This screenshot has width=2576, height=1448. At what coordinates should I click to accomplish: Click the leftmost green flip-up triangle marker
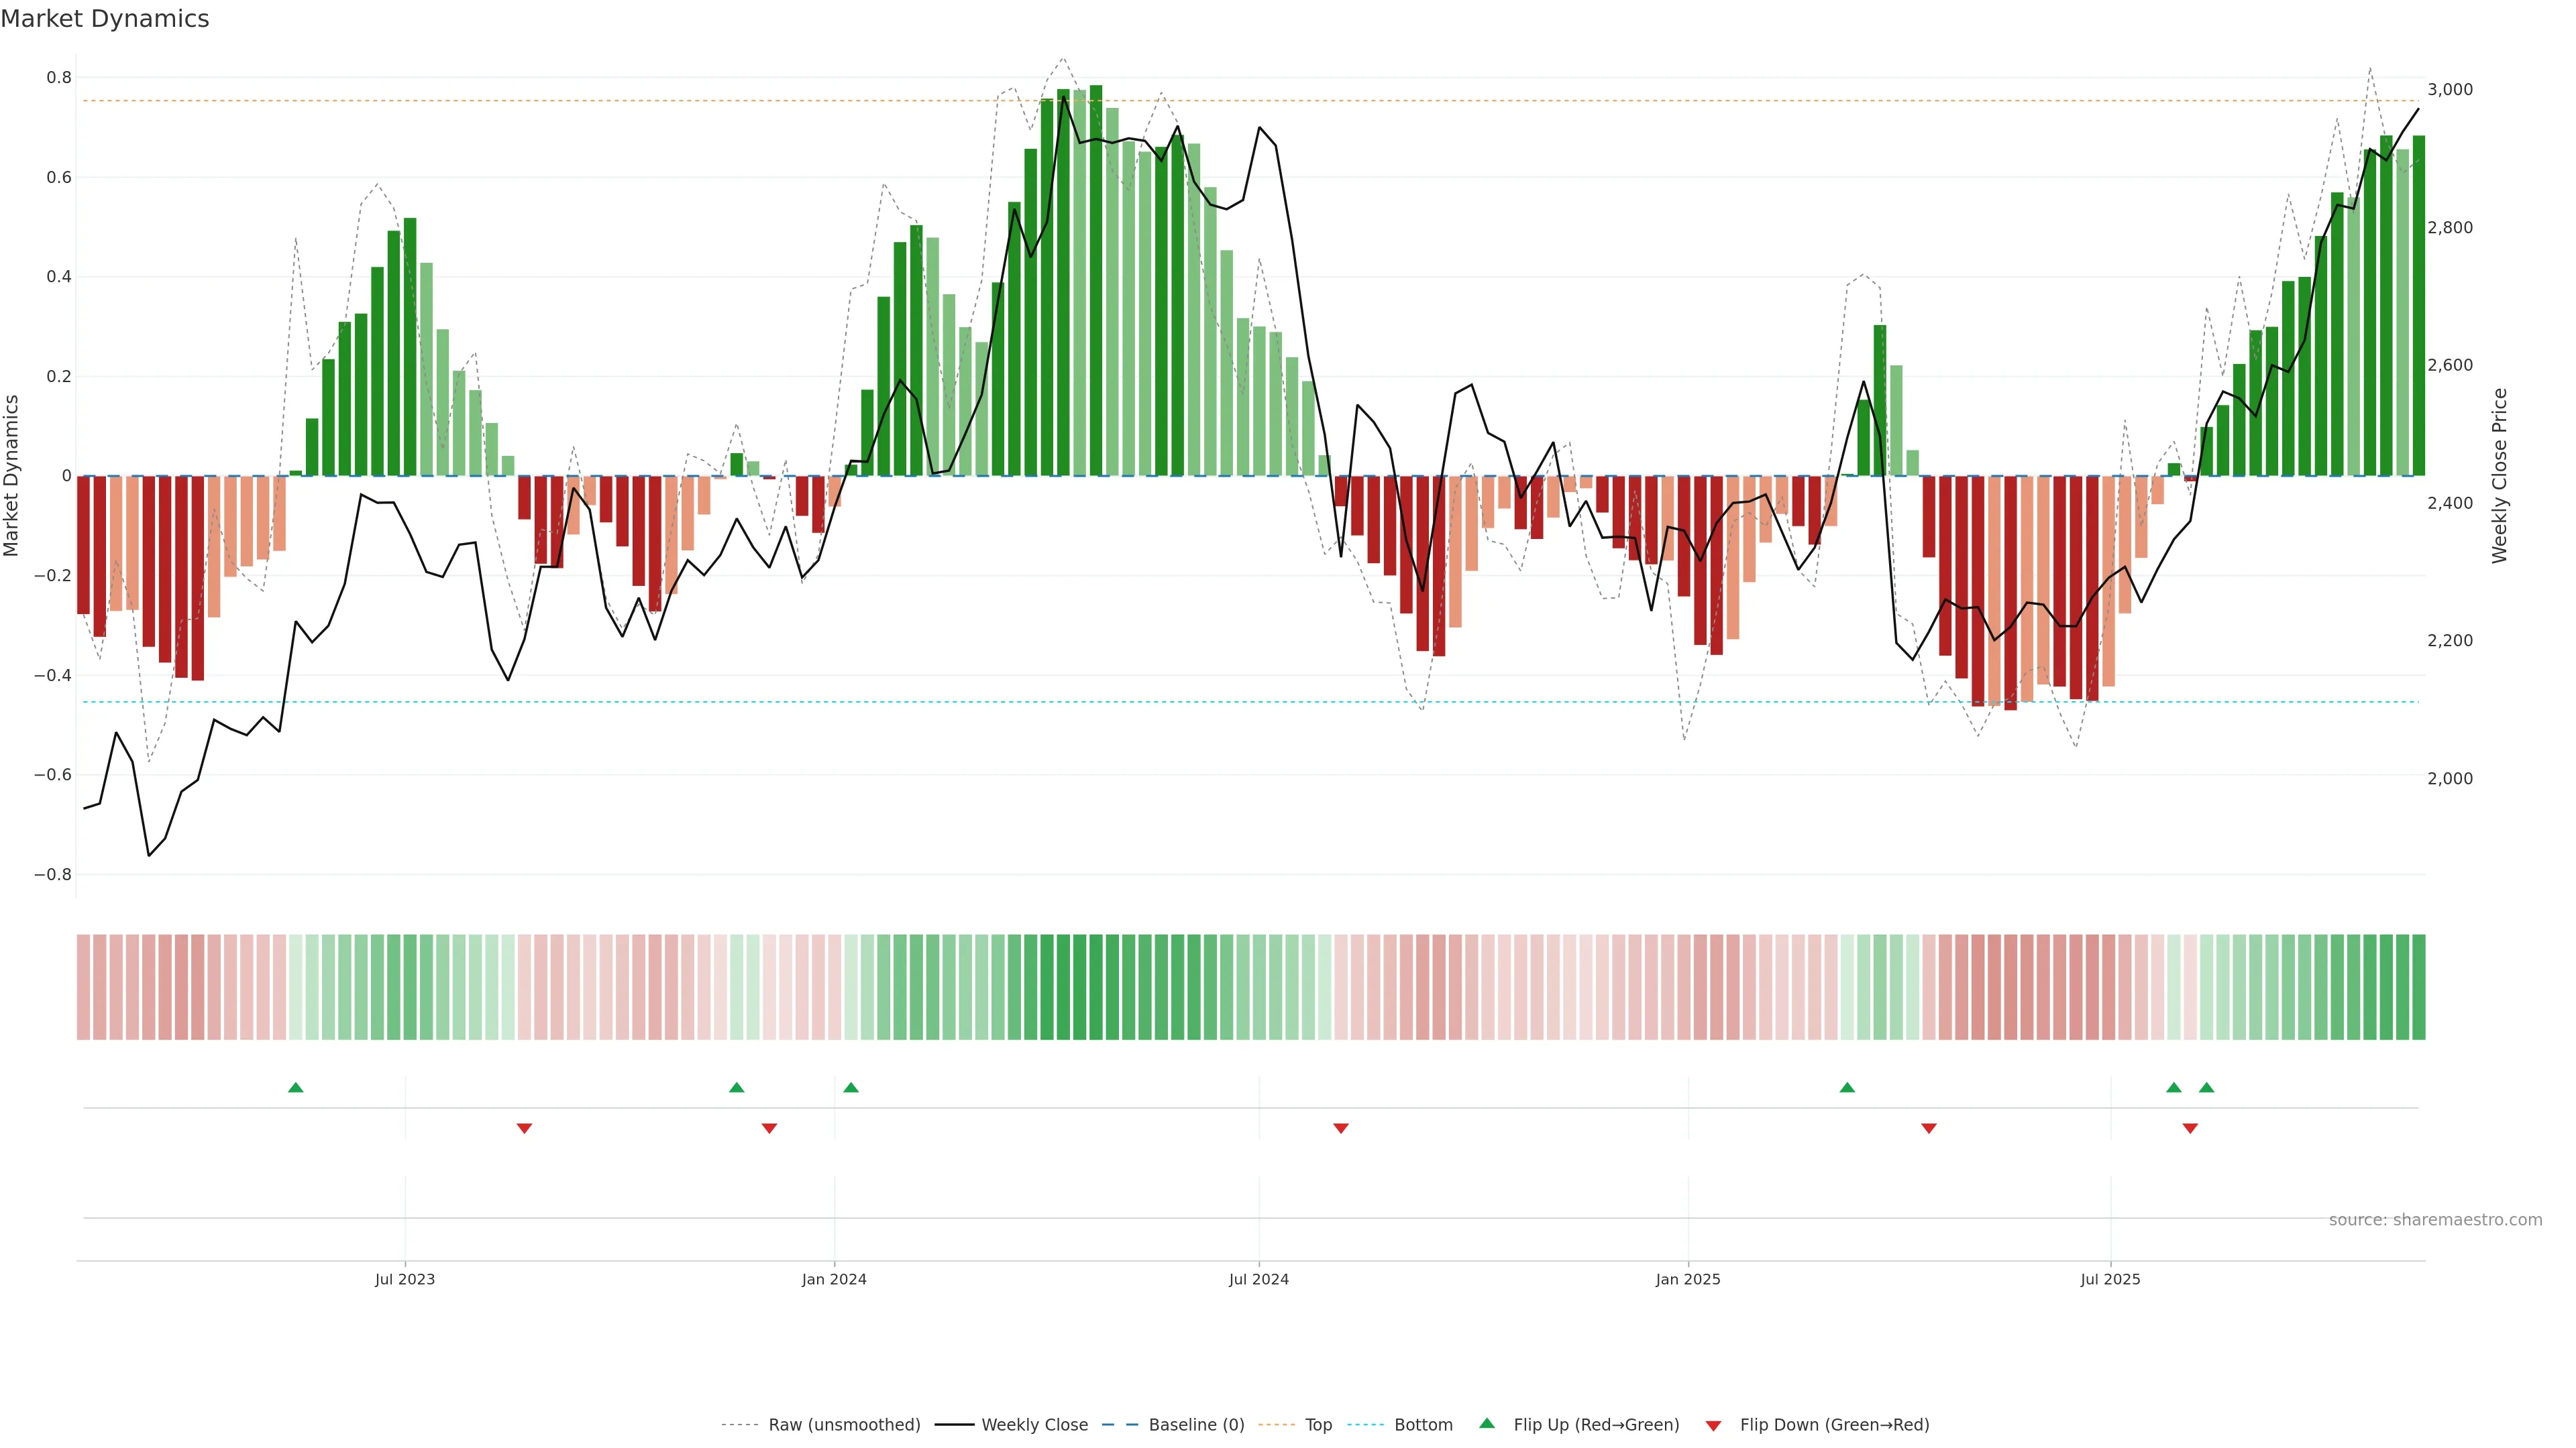[295, 1087]
